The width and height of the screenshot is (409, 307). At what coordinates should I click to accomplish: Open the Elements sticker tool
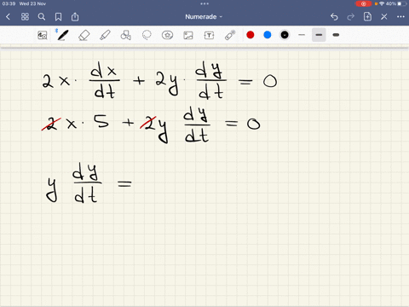167,35
